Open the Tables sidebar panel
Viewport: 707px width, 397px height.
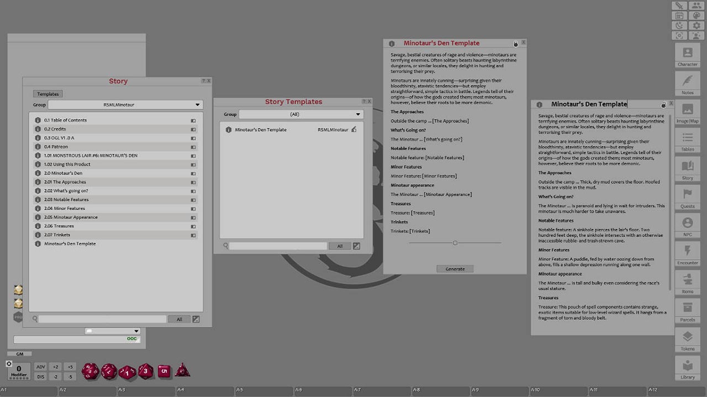coord(687,141)
